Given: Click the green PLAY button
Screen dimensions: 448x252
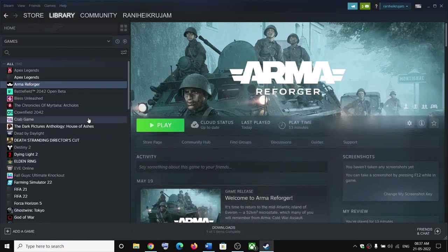Looking at the screenshot, I should [160, 125].
